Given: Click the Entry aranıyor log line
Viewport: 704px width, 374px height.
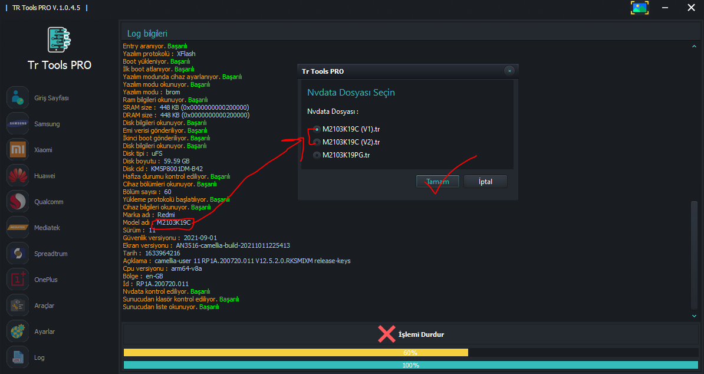Looking at the screenshot, I should pos(155,46).
